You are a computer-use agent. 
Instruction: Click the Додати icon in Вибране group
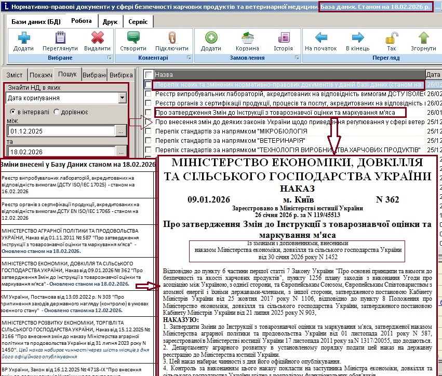pyautogui.click(x=23, y=39)
